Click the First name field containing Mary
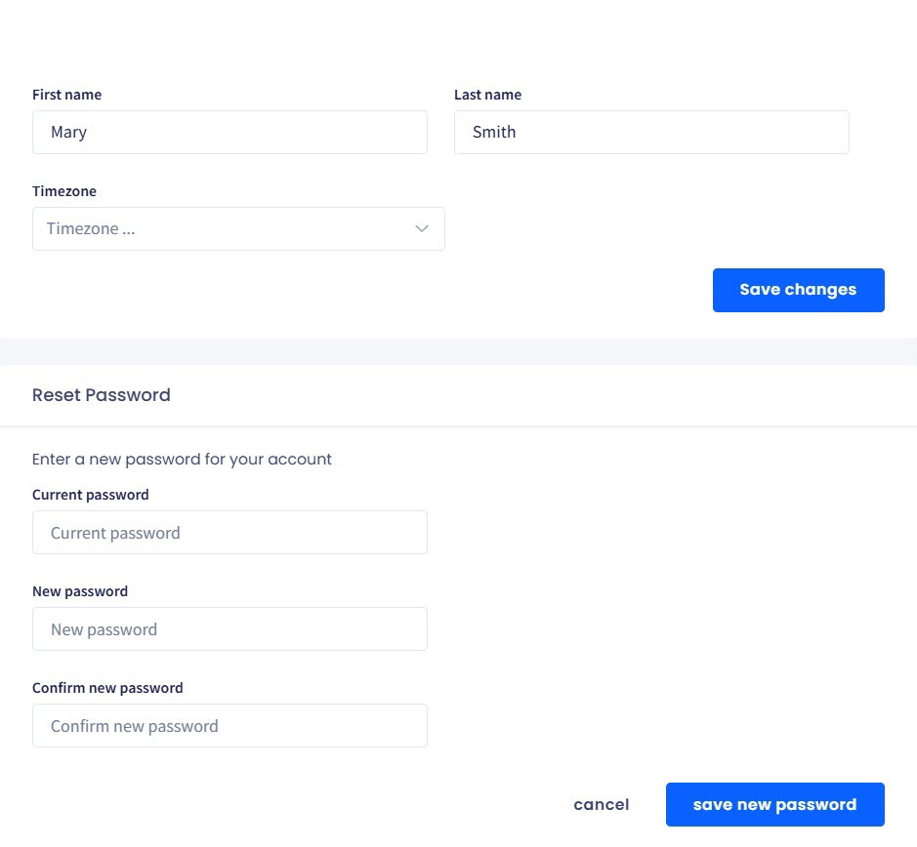 [229, 132]
